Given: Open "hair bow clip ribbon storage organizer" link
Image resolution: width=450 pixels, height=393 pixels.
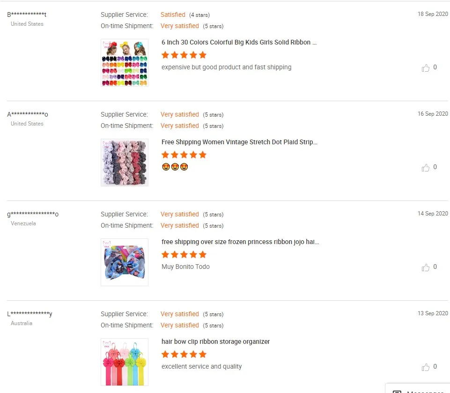Looking at the screenshot, I should (215, 341).
